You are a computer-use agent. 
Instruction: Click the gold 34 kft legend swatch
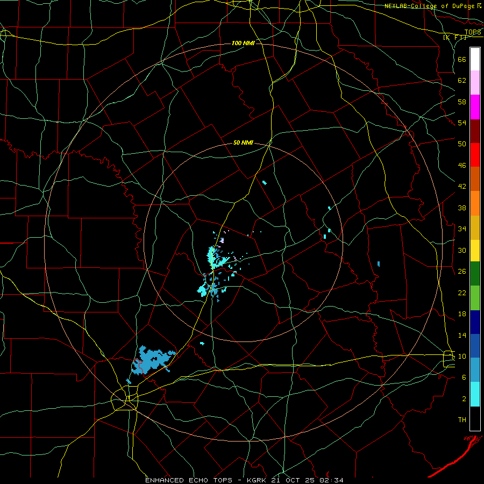[475, 227]
